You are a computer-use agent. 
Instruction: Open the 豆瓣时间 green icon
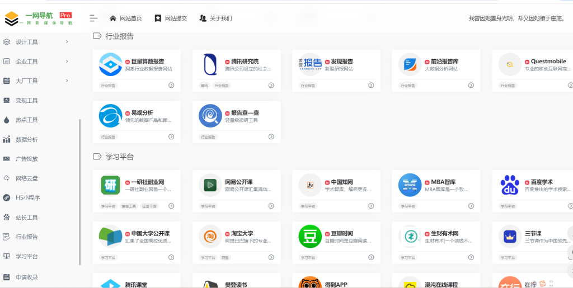(x=310, y=236)
